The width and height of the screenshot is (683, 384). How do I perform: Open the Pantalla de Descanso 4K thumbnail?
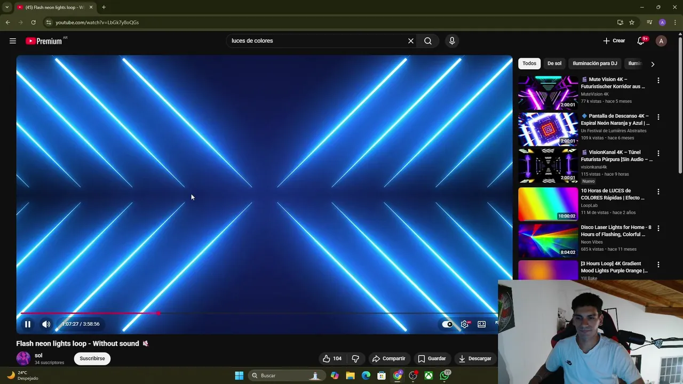pos(548,129)
